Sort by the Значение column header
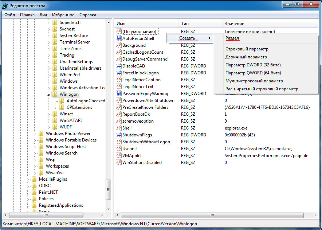 pyautogui.click(x=270, y=24)
